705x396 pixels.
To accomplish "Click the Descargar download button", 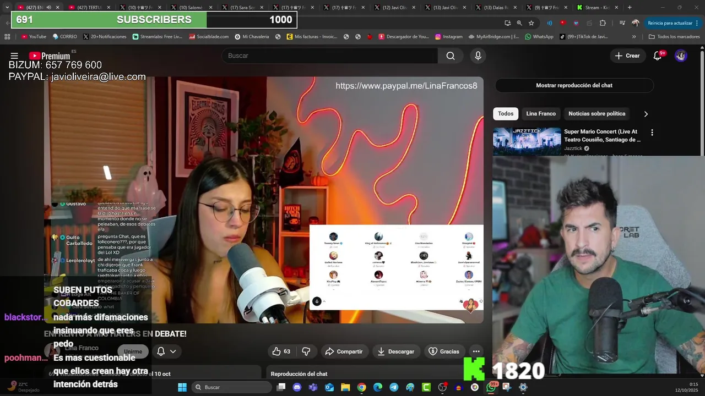I will (x=395, y=351).
